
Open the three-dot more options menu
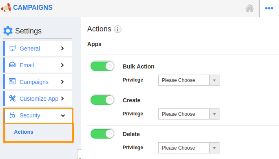click(x=269, y=8)
